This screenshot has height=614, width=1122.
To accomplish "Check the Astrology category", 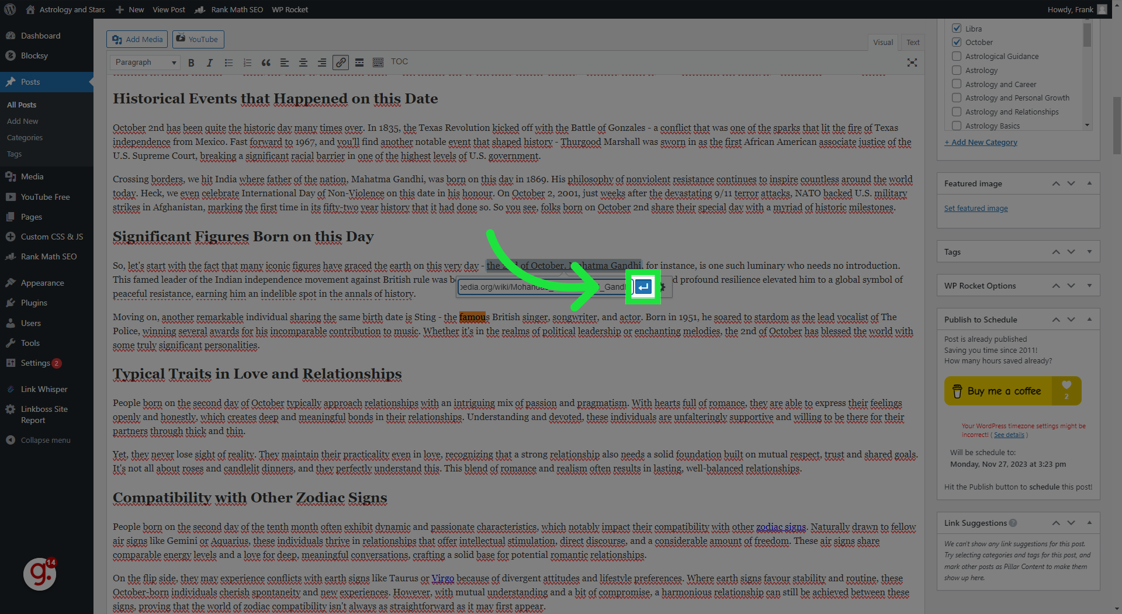I will (x=957, y=70).
